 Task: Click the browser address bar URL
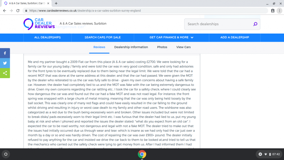pos(85,11)
